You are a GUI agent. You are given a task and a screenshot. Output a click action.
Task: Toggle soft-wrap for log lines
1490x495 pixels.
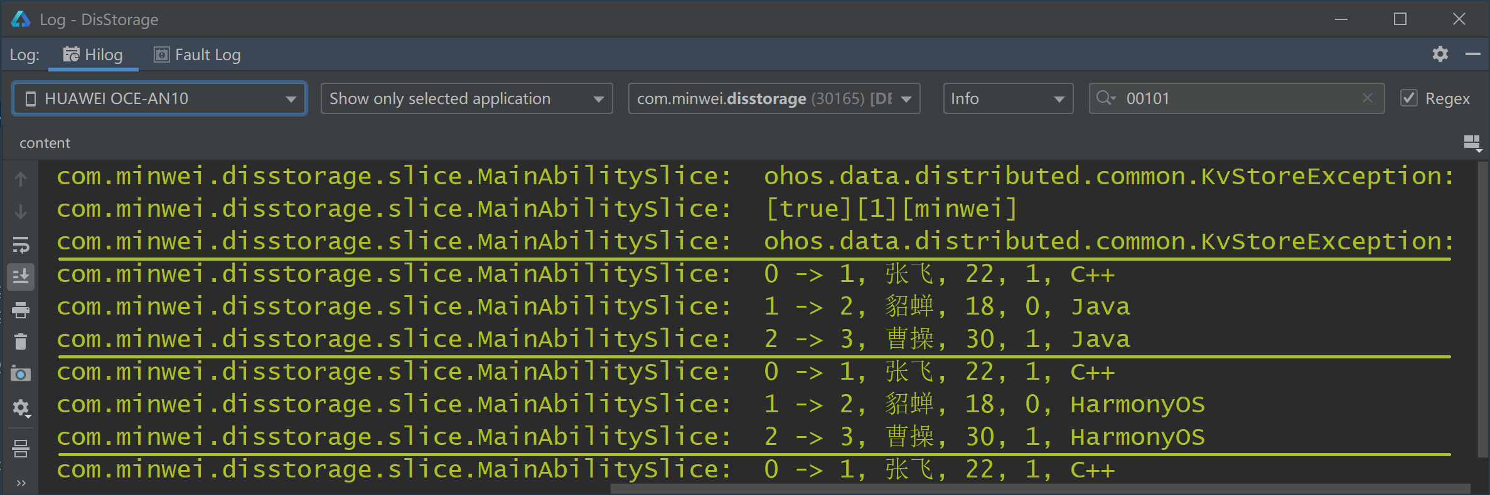click(21, 244)
